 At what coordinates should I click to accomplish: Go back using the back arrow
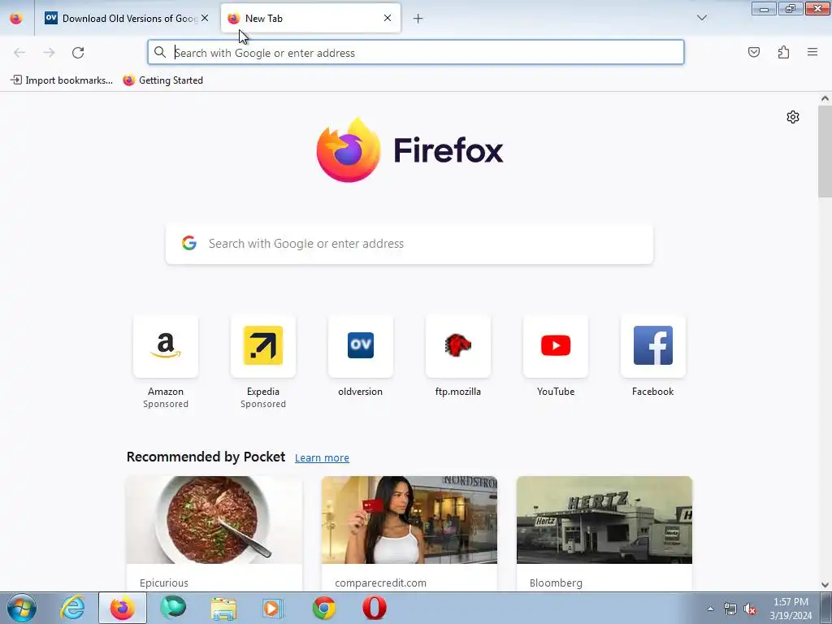coord(19,53)
